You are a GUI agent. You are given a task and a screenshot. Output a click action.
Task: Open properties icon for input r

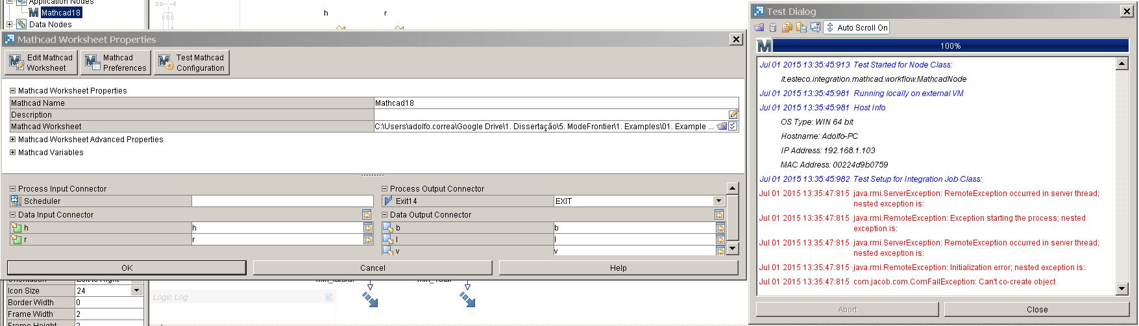point(368,240)
